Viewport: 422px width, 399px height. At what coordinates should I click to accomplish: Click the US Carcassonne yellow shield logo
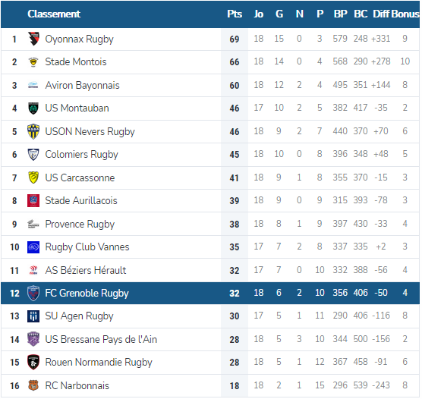point(33,178)
